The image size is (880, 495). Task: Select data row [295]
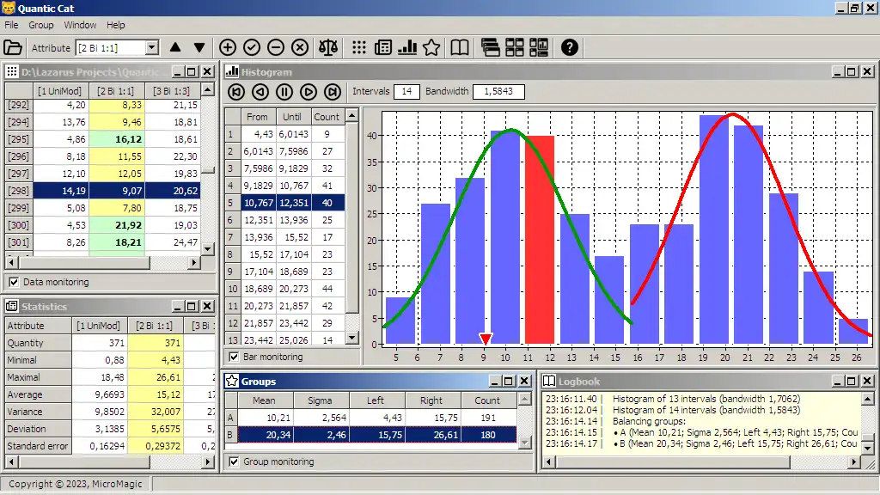[x=103, y=139]
